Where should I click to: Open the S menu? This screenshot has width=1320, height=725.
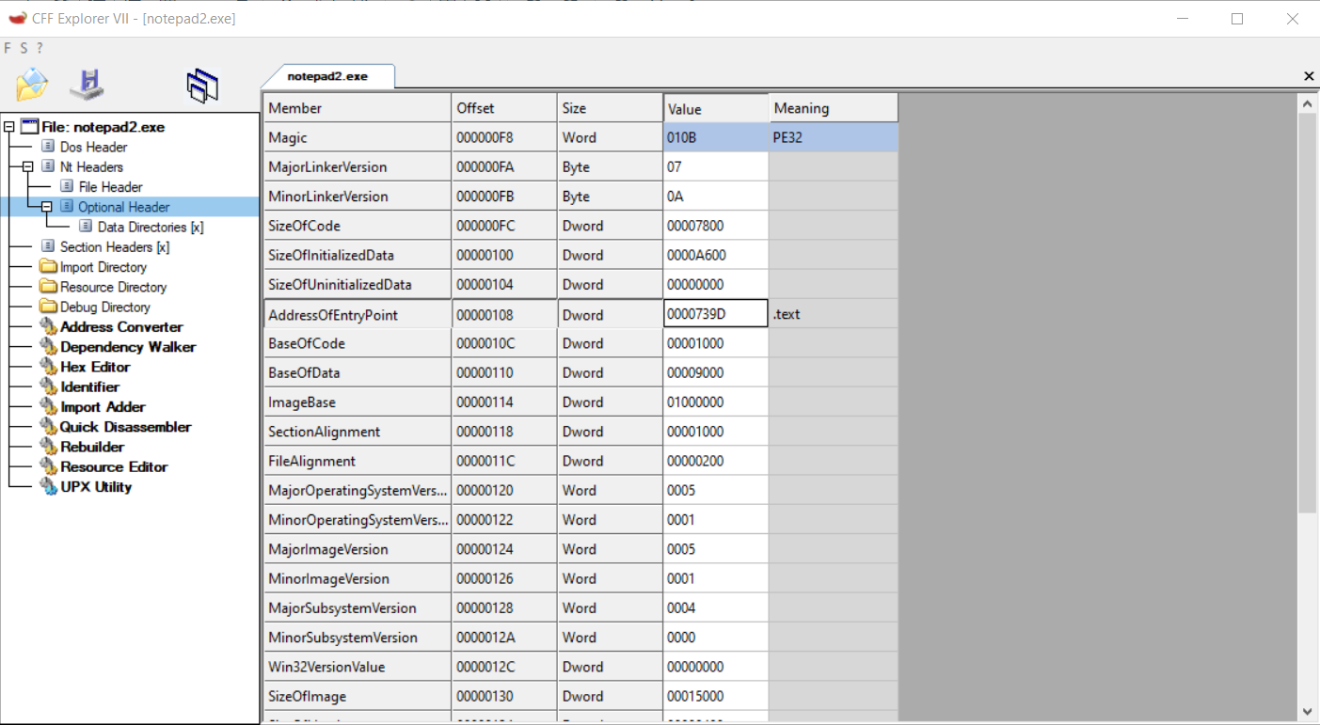tap(24, 48)
